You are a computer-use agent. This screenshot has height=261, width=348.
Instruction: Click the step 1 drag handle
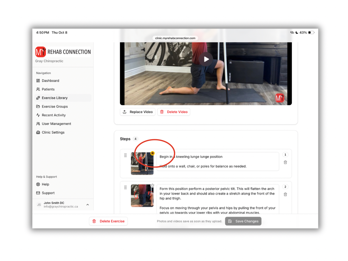pyautogui.click(x=126, y=155)
